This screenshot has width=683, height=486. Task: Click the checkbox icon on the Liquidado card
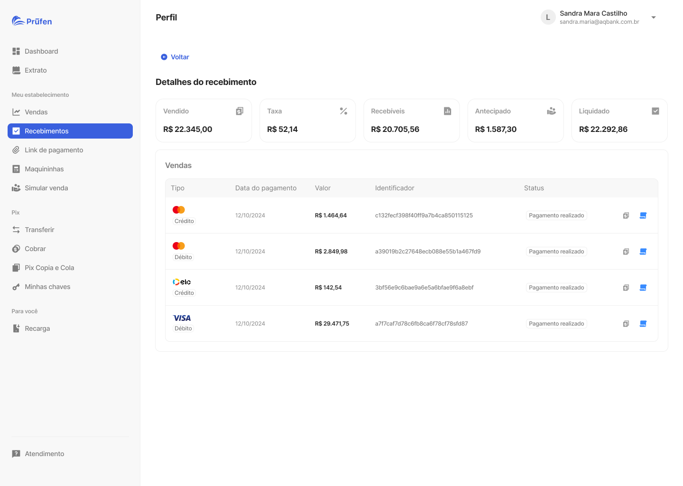point(655,111)
